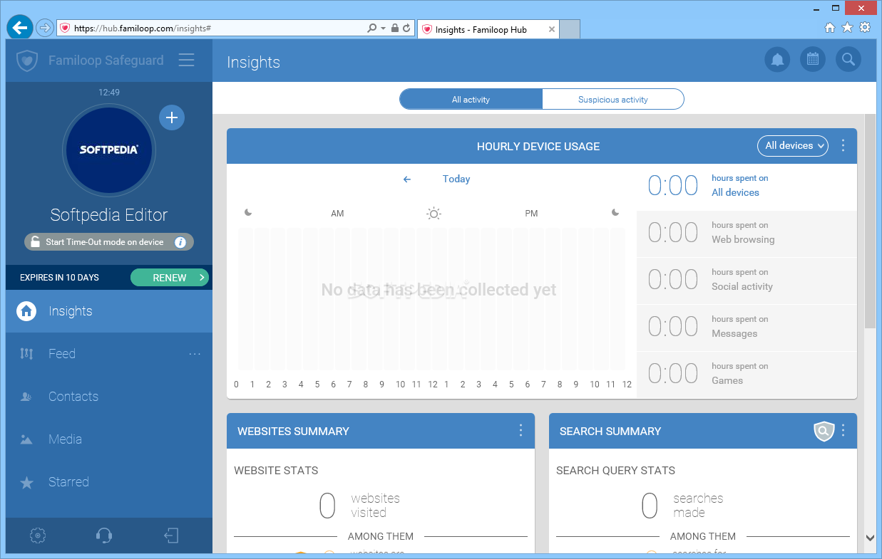The height and width of the screenshot is (559, 882).
Task: Click the logout icon in sidebar footer
Action: coord(171,536)
